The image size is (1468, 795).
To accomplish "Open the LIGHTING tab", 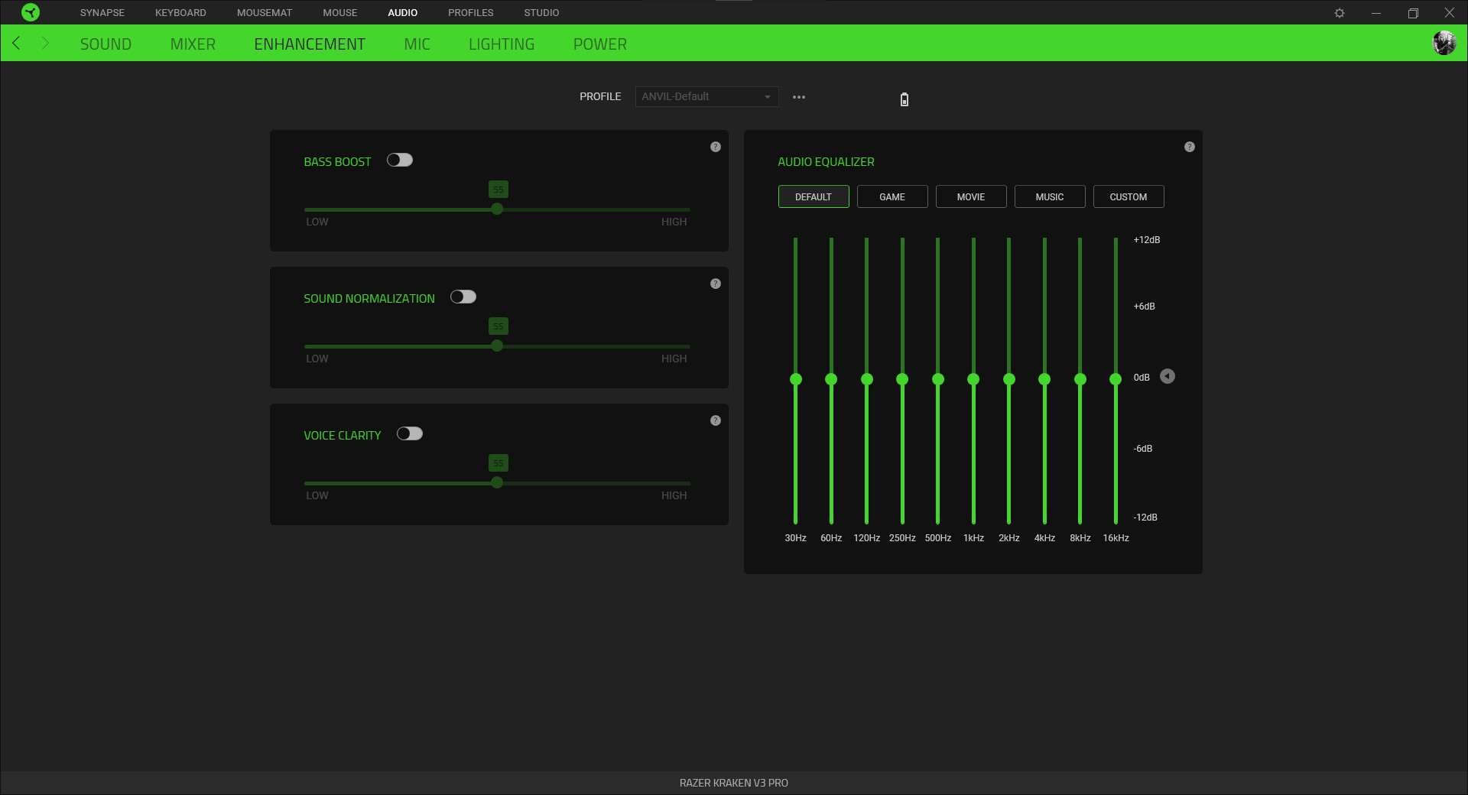I will pos(502,44).
